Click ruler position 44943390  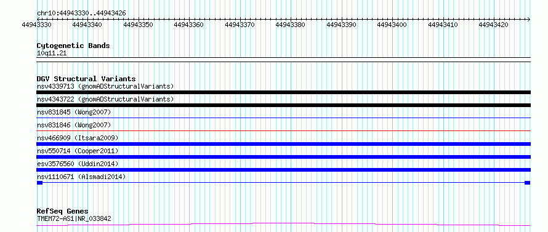click(342, 25)
